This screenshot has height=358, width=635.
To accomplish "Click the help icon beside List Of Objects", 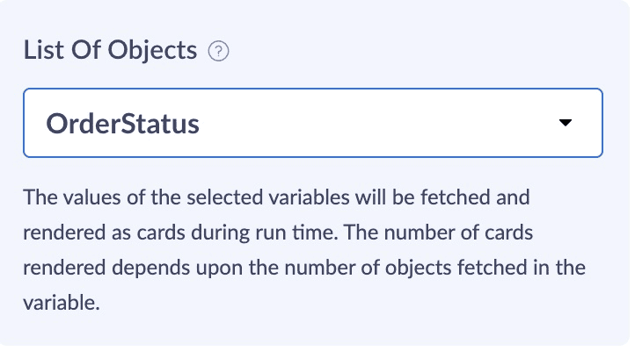I will [218, 52].
